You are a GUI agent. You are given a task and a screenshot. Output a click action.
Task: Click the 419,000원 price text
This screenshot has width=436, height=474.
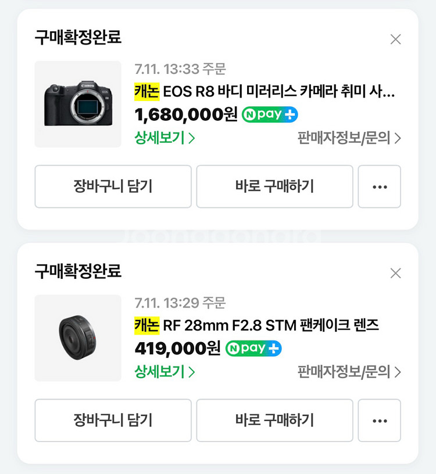coord(177,349)
